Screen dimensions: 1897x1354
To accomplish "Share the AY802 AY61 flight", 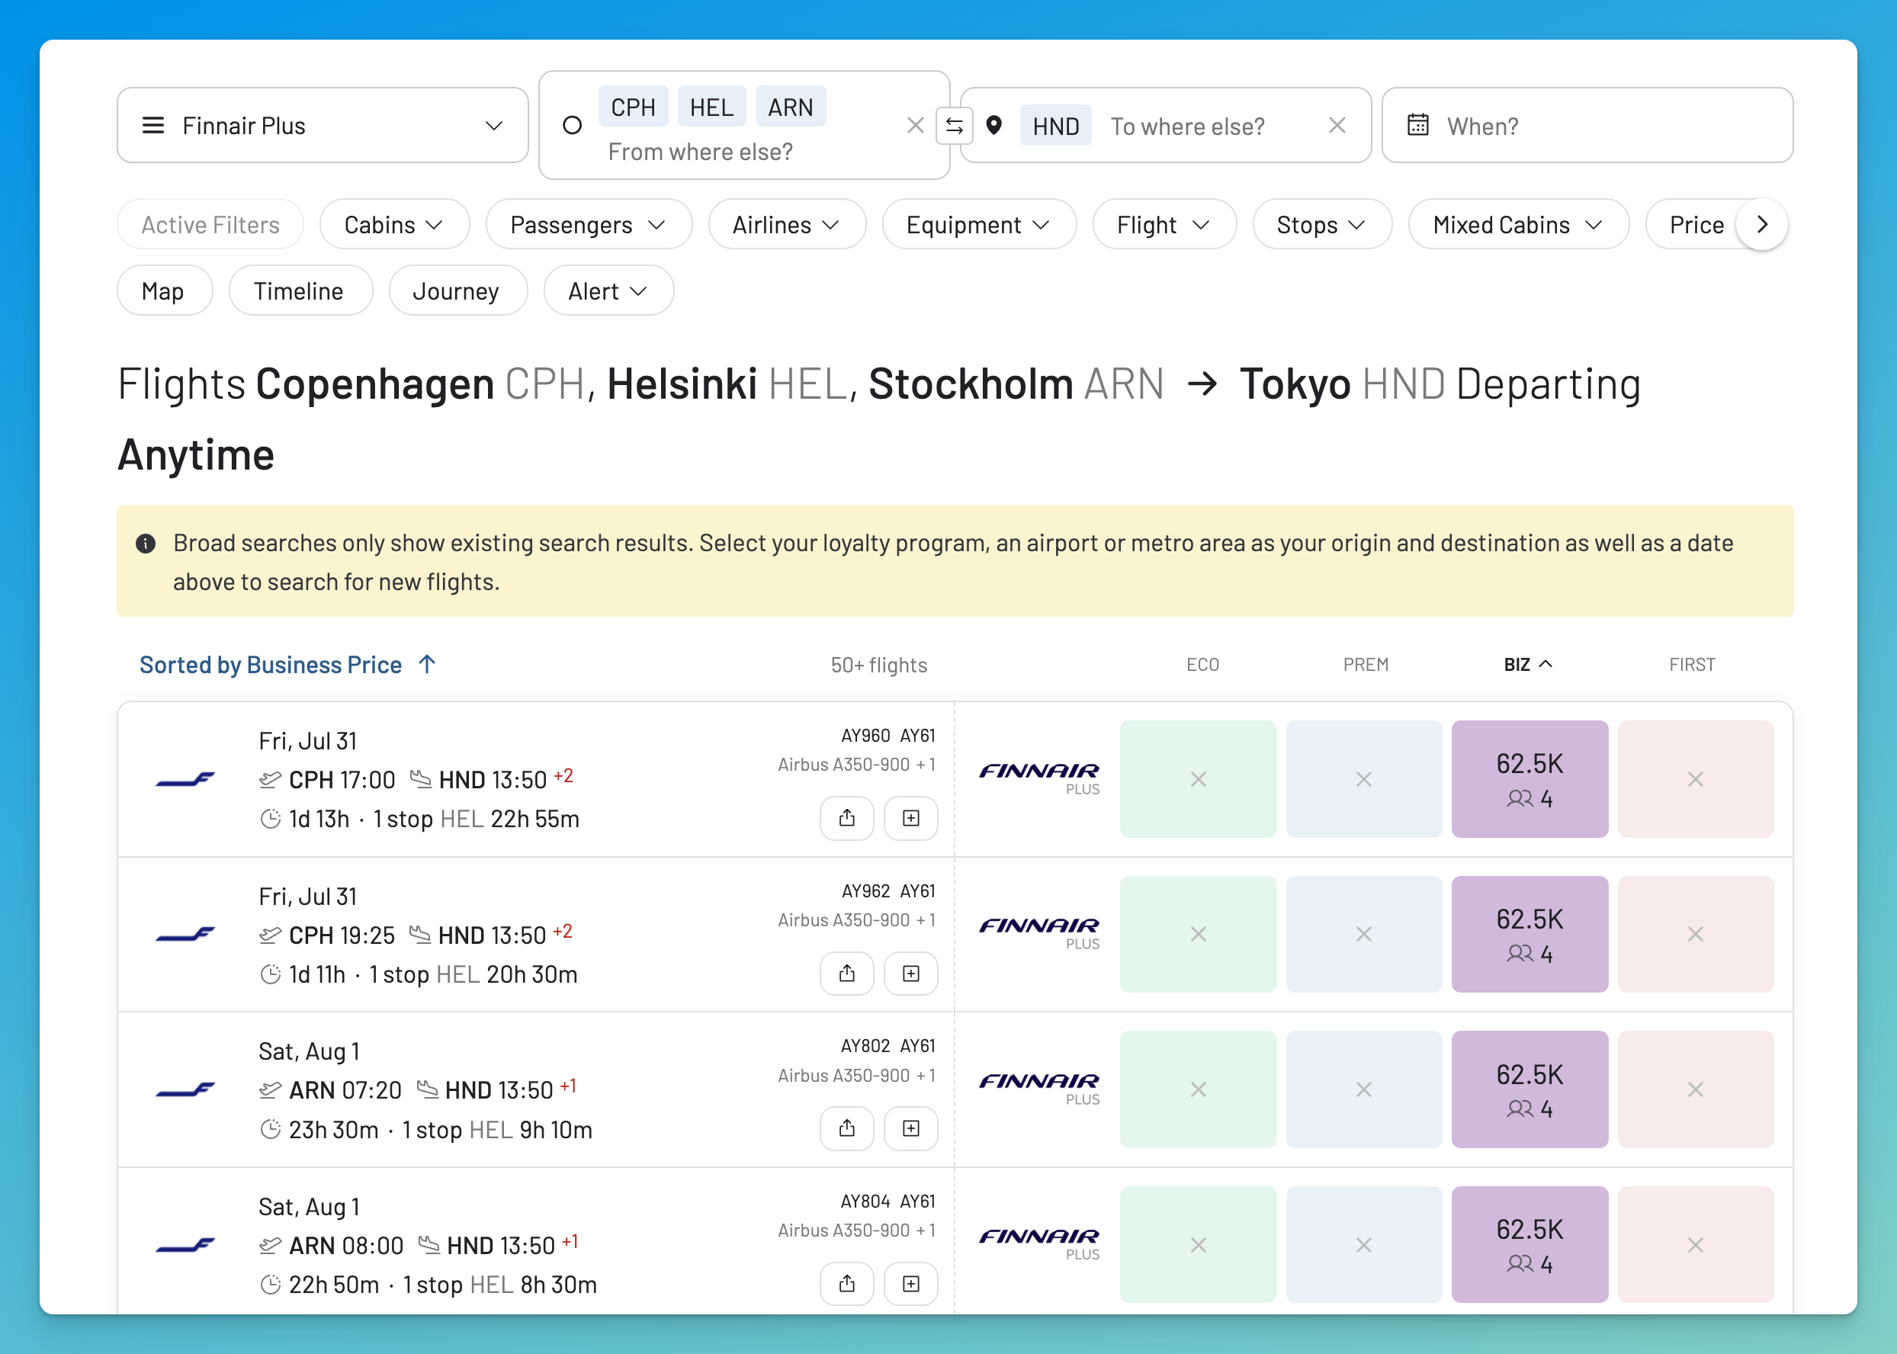I will [x=846, y=1128].
